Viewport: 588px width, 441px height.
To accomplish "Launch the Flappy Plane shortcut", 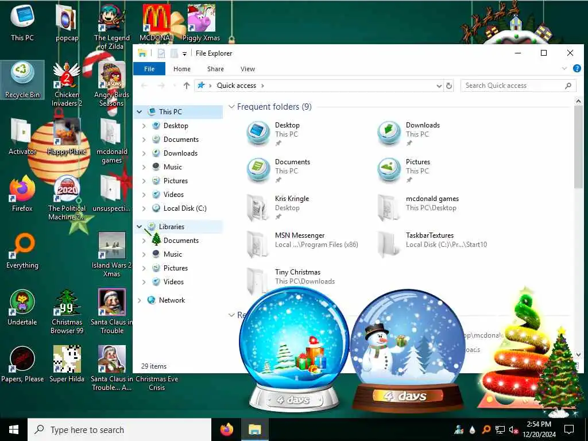I will point(67,137).
